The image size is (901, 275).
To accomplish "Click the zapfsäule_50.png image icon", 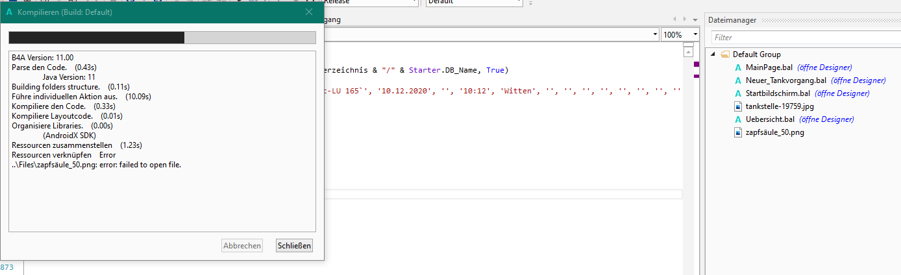I will 738,132.
